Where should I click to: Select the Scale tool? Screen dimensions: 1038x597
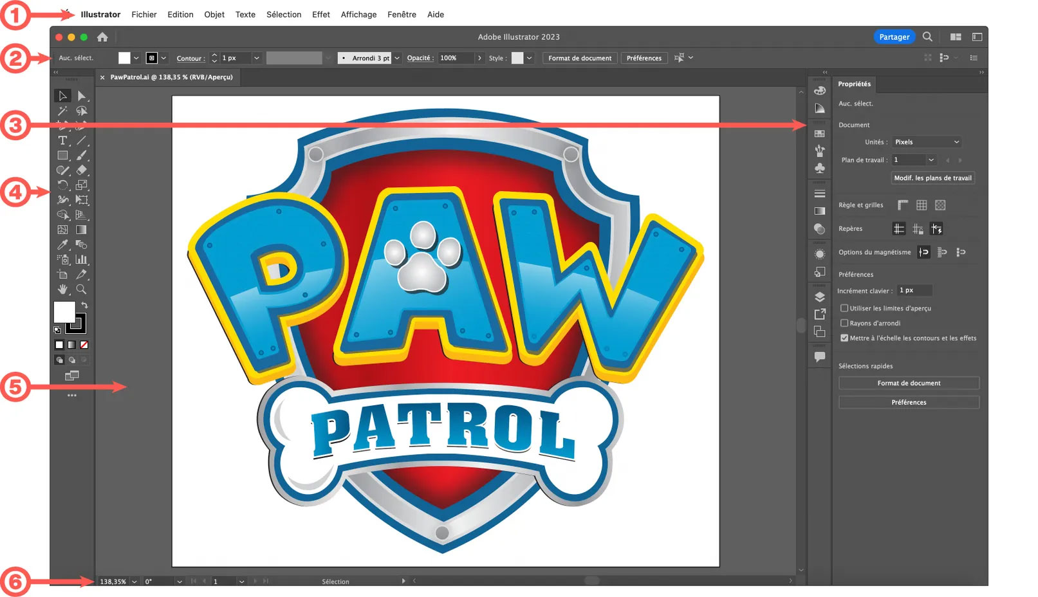[x=82, y=185]
